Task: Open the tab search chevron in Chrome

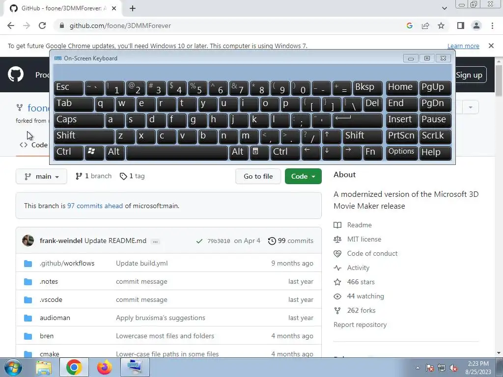Action: (444, 8)
